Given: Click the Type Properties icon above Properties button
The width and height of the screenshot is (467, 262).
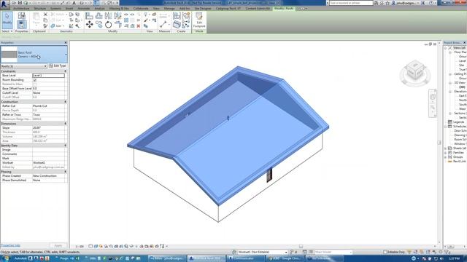Looking at the screenshot, I should click(21, 15).
